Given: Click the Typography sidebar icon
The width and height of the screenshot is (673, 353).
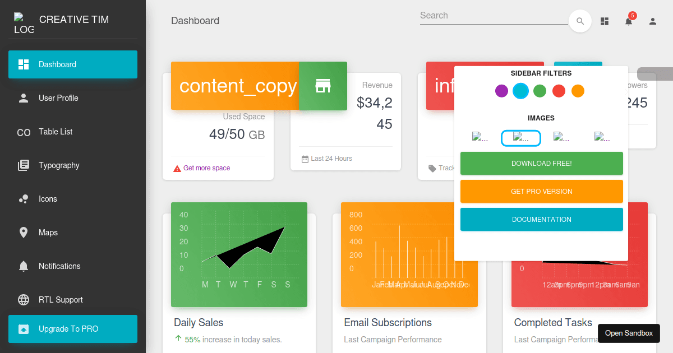Looking at the screenshot, I should coord(23,165).
